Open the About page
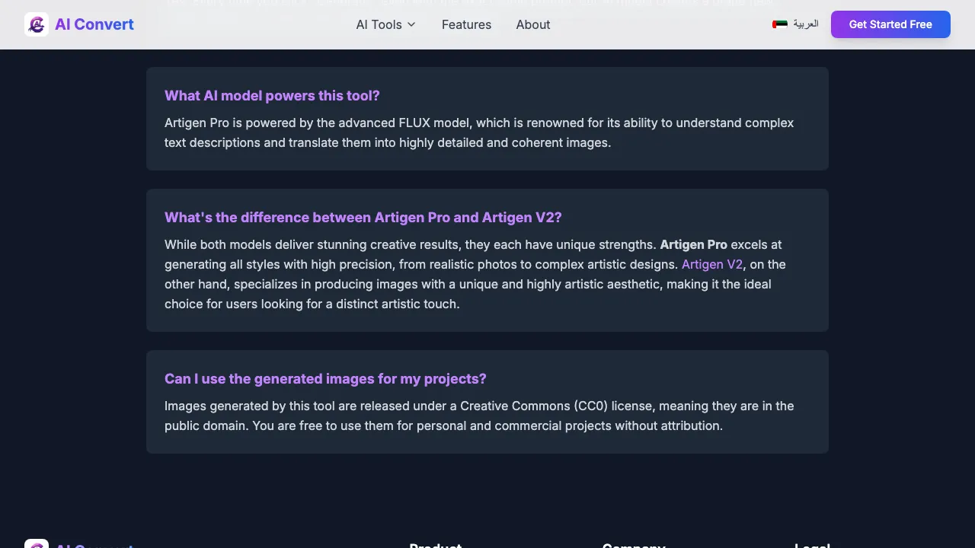The height and width of the screenshot is (548, 975). 533,24
